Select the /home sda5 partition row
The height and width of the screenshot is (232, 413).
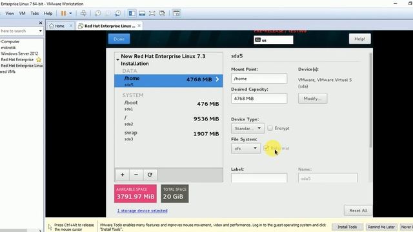pyautogui.click(x=168, y=81)
